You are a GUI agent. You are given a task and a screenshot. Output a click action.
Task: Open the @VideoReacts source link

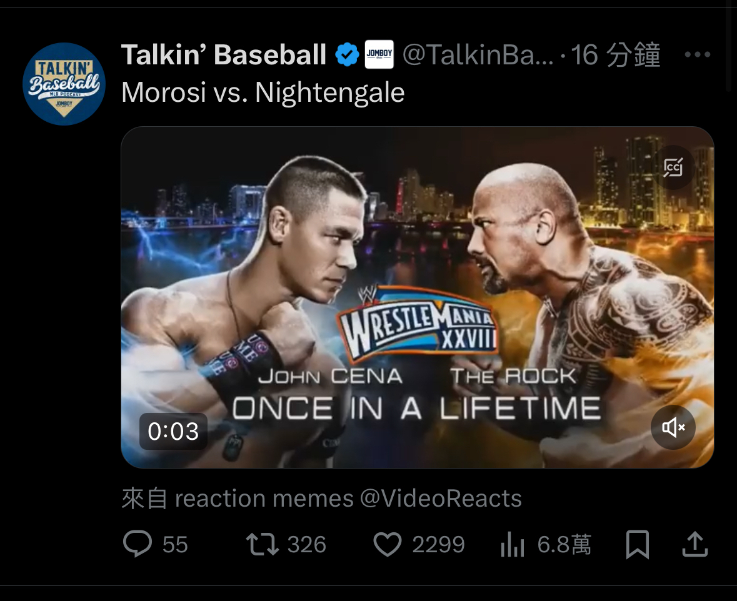coord(441,498)
